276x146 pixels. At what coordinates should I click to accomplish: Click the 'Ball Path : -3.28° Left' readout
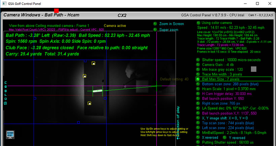pyautogui.click(x=28, y=35)
